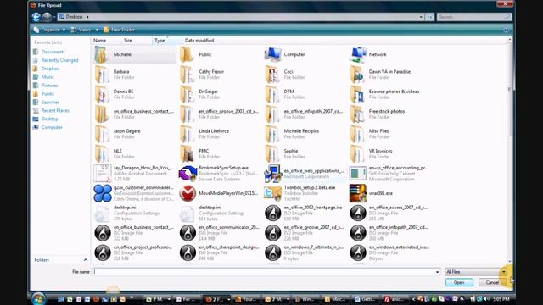Select the MoveMediaPlayerWin installer icon
The height and width of the screenshot is (305, 543).
[x=188, y=193]
